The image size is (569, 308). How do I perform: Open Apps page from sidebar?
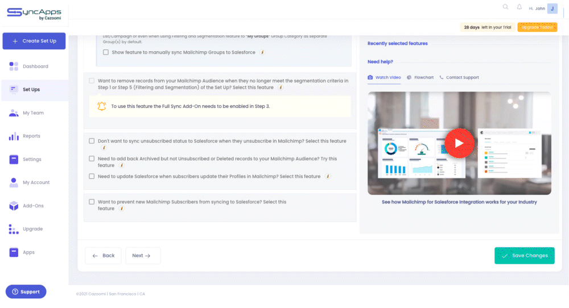(x=28, y=252)
